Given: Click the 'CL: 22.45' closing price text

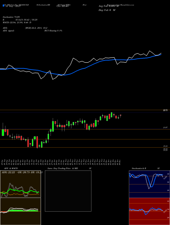Looking at the screenshot, I should click(x=63, y=6).
